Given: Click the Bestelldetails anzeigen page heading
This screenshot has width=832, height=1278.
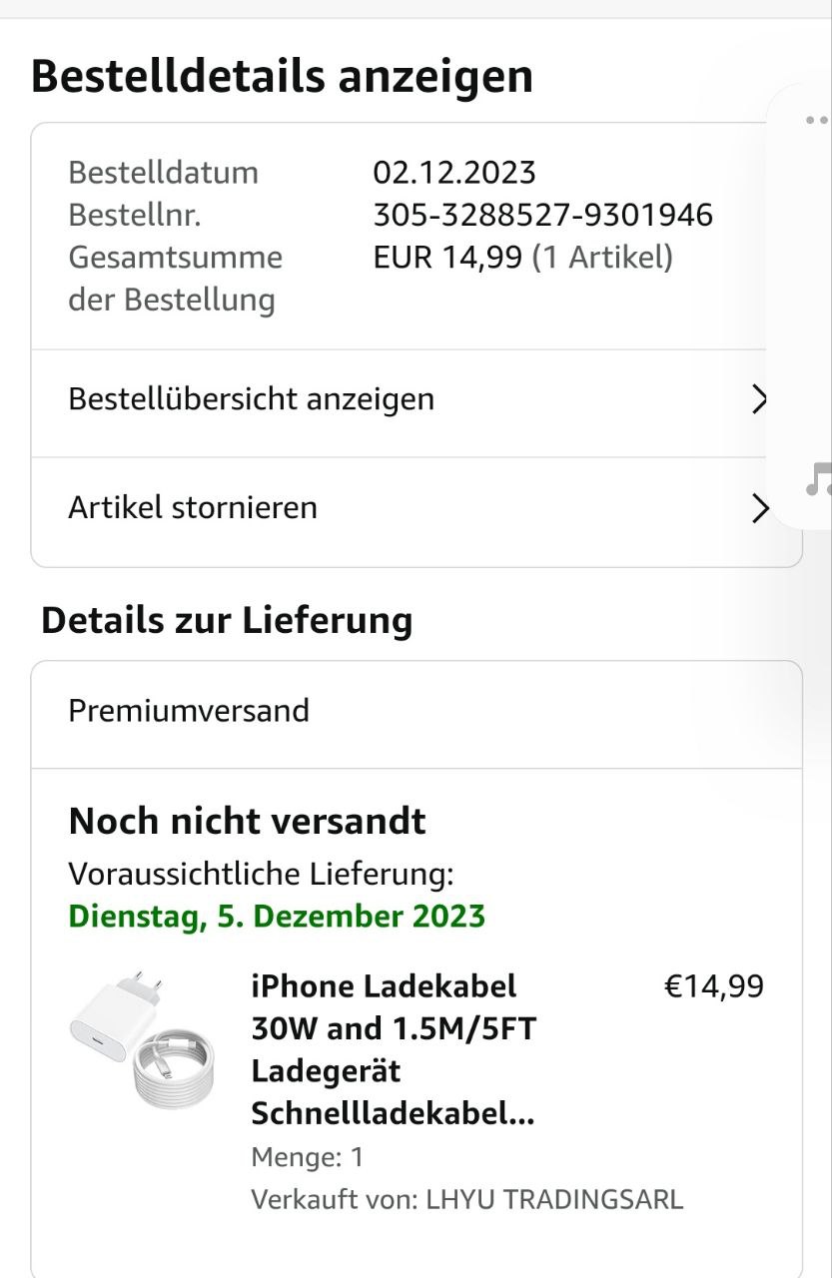Looking at the screenshot, I should (x=282, y=76).
